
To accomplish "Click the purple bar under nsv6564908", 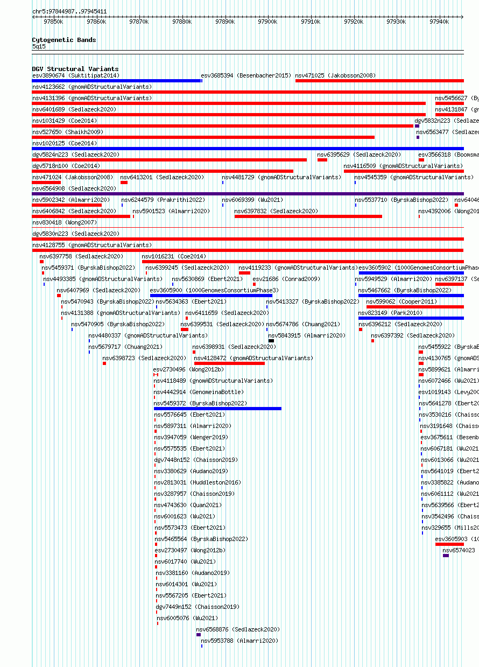I will click(x=248, y=194).
